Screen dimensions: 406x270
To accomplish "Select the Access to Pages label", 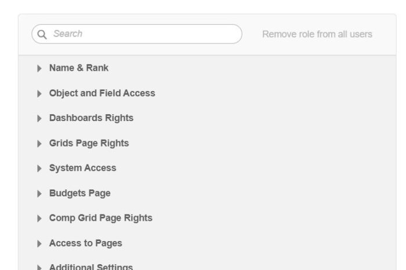I will 85,243.
